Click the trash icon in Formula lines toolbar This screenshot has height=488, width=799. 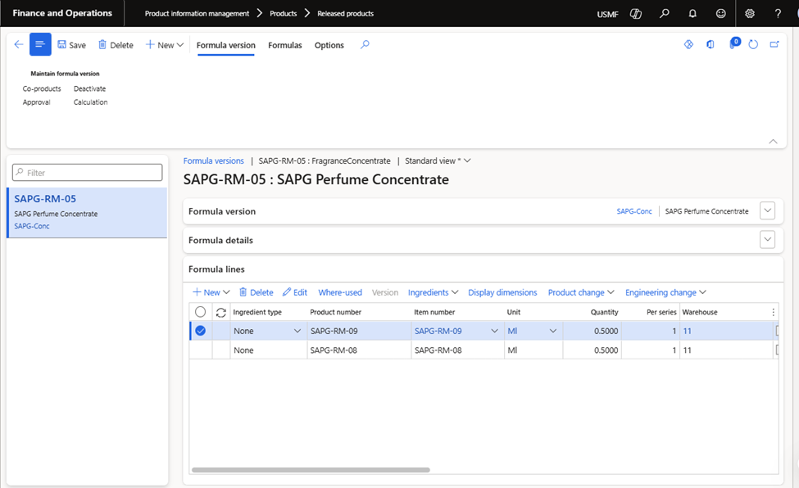pos(243,291)
